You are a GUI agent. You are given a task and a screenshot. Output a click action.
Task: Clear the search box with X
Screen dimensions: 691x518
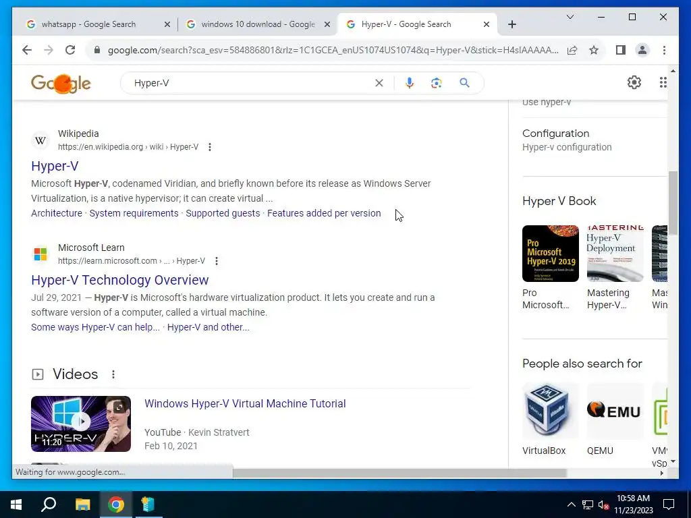pos(379,83)
